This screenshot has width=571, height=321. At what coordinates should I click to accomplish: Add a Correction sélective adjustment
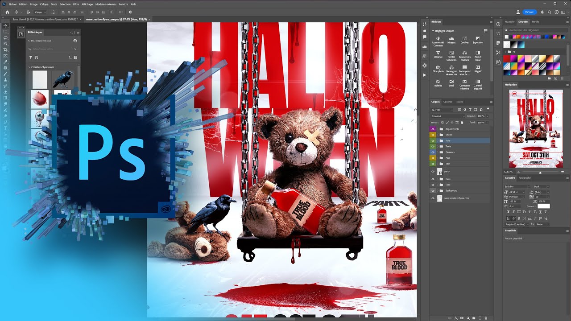pos(465,85)
